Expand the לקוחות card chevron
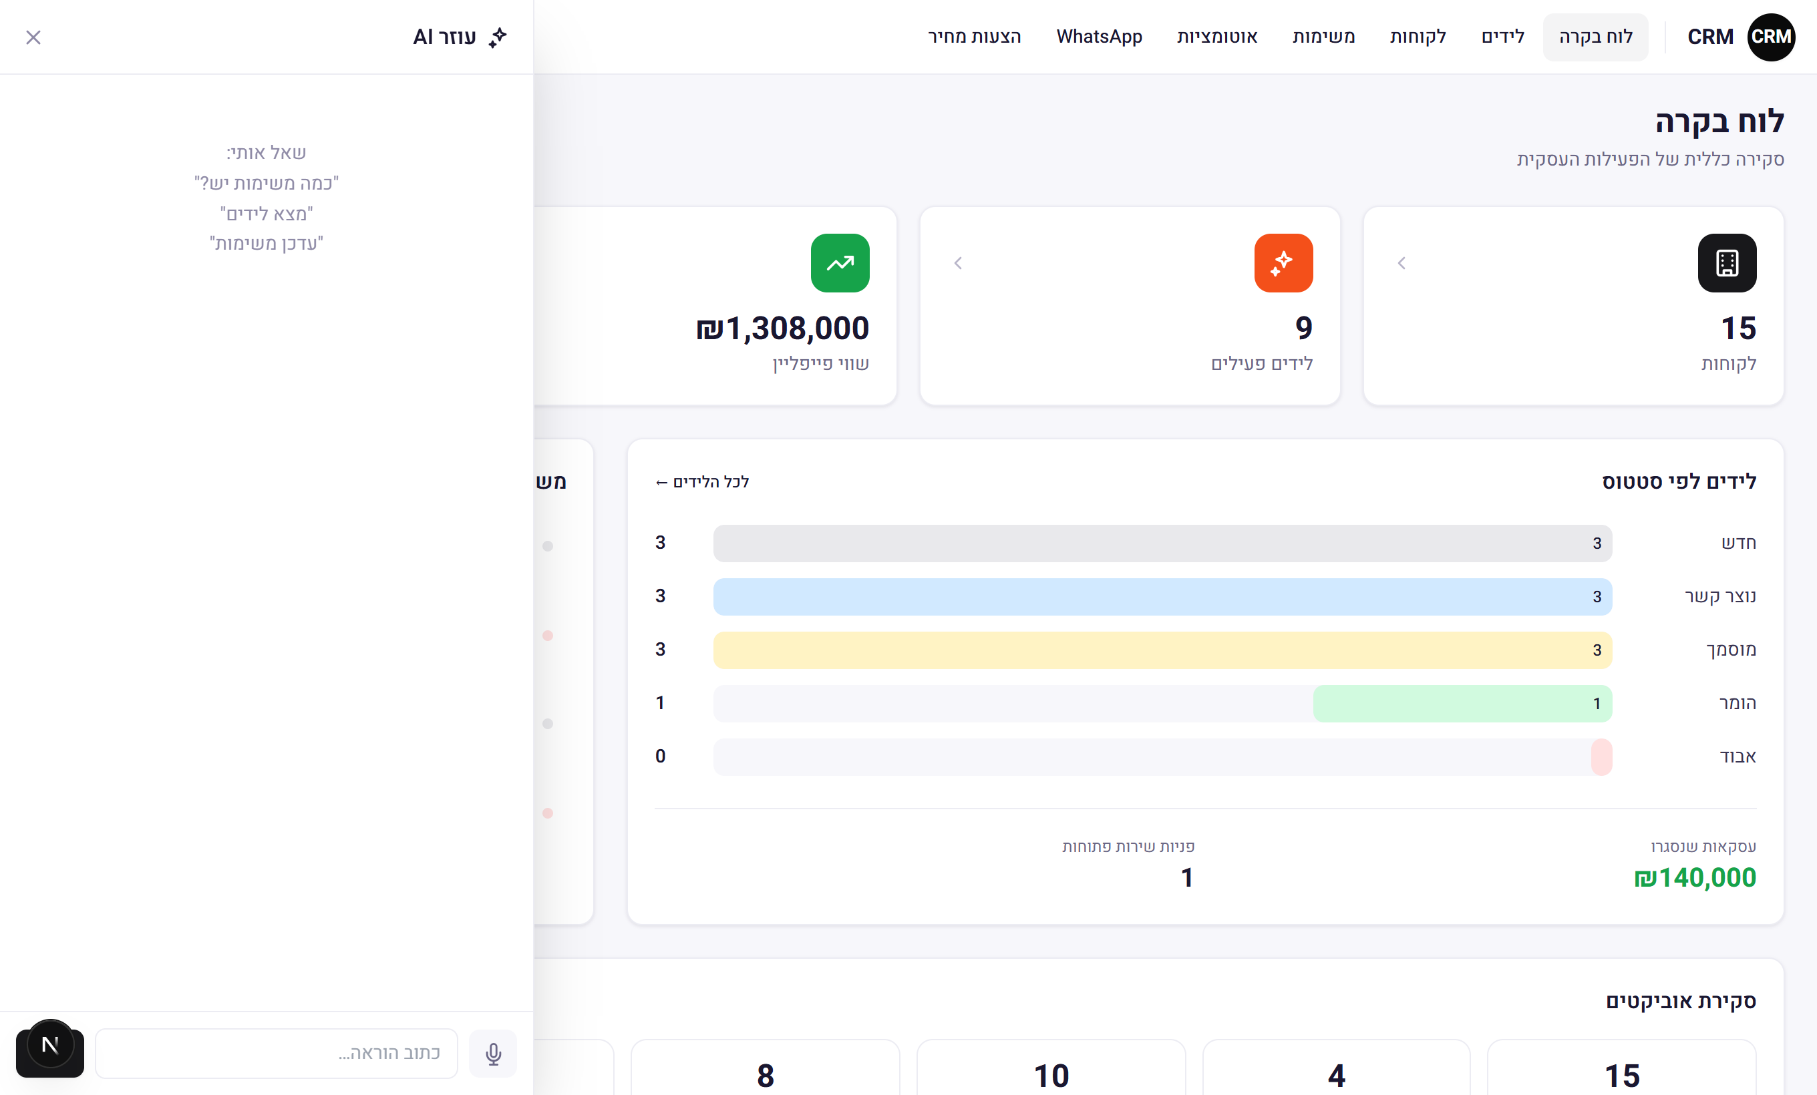 point(1401,263)
